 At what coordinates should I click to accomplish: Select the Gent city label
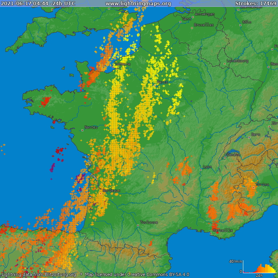point(187,19)
